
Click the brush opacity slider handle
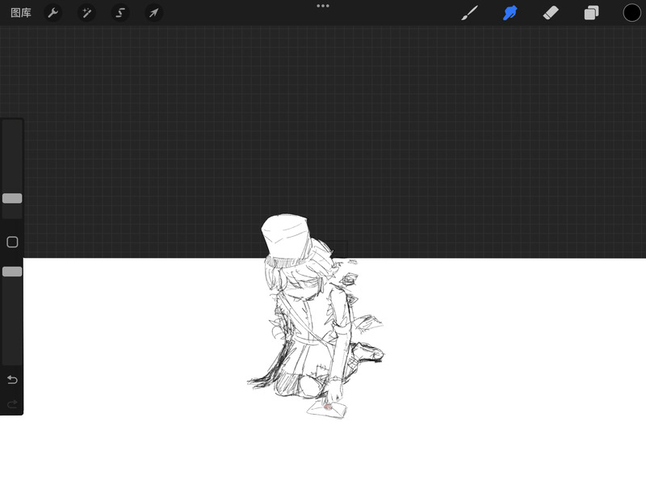(12, 272)
